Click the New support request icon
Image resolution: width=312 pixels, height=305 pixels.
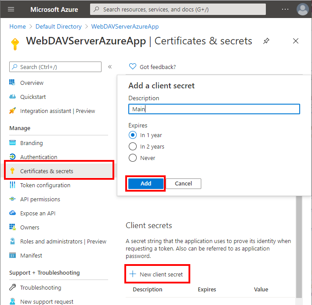(x=12, y=301)
